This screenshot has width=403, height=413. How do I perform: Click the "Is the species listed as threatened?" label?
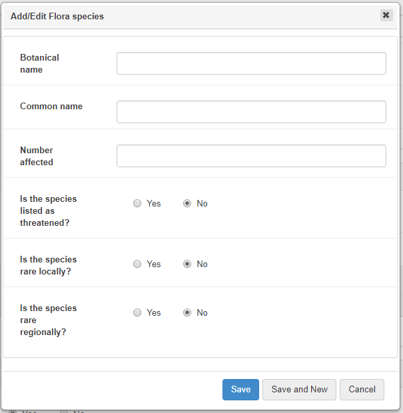[48, 210]
